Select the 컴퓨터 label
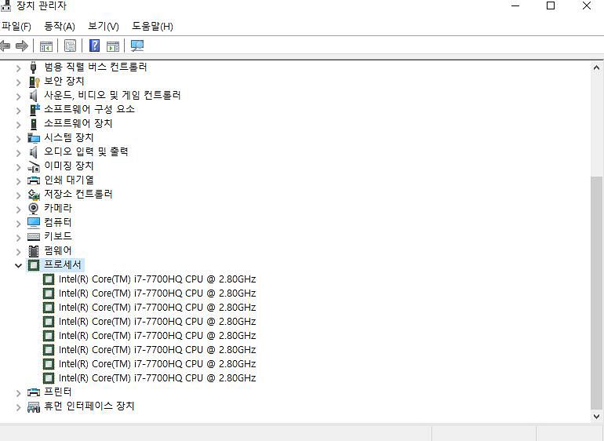604x441 pixels. tap(58, 222)
